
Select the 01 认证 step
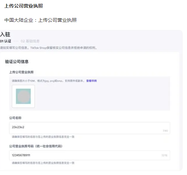pos(5,41)
